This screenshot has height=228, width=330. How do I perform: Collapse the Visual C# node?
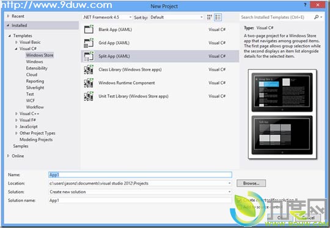tap(16, 49)
